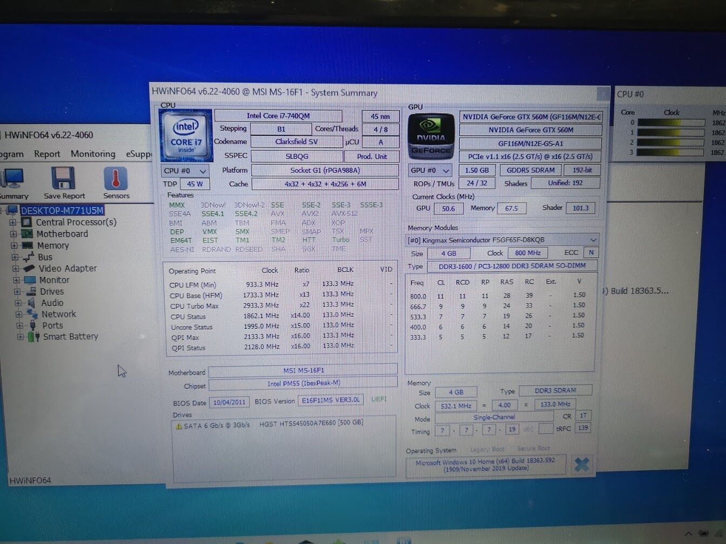726x544 pixels.
Task: Open the CPU #0 selector dropdown
Action: point(185,171)
